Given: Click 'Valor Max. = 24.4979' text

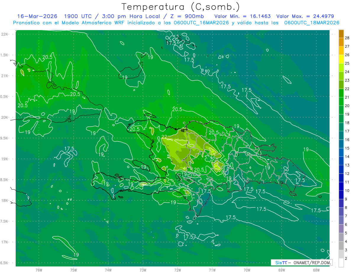Looking at the screenshot, I should (x=305, y=16).
